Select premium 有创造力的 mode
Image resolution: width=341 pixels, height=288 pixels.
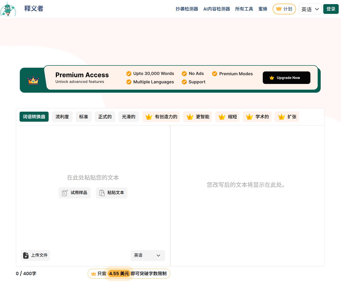[x=161, y=117]
